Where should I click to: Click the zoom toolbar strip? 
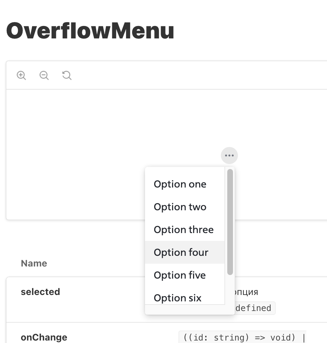(x=160, y=75)
